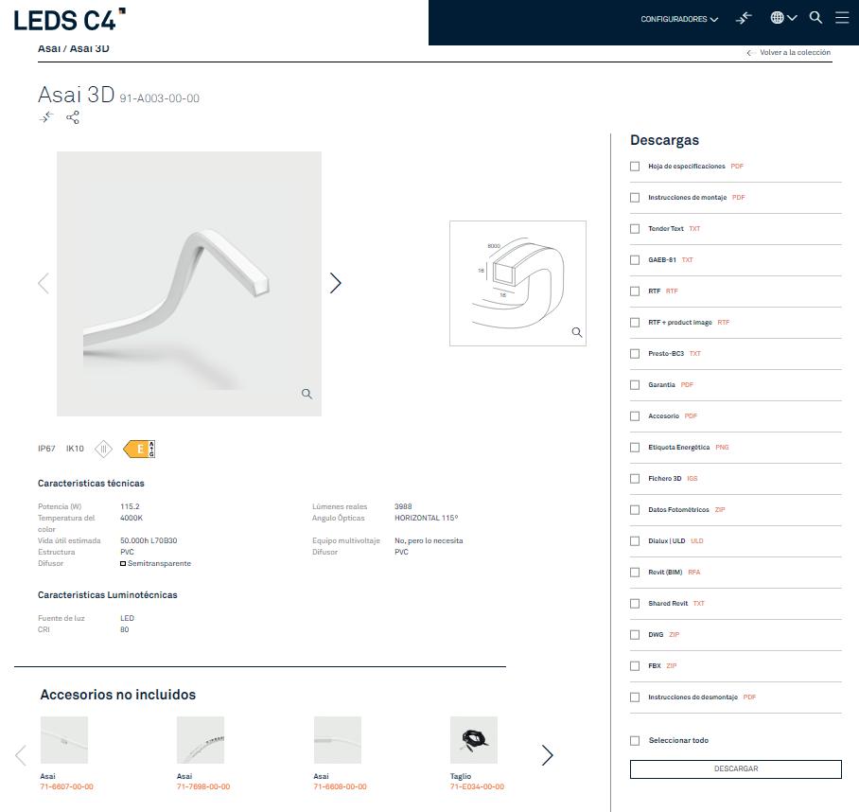
Task: Expand the Configuradores dropdown
Action: pyautogui.click(x=679, y=19)
